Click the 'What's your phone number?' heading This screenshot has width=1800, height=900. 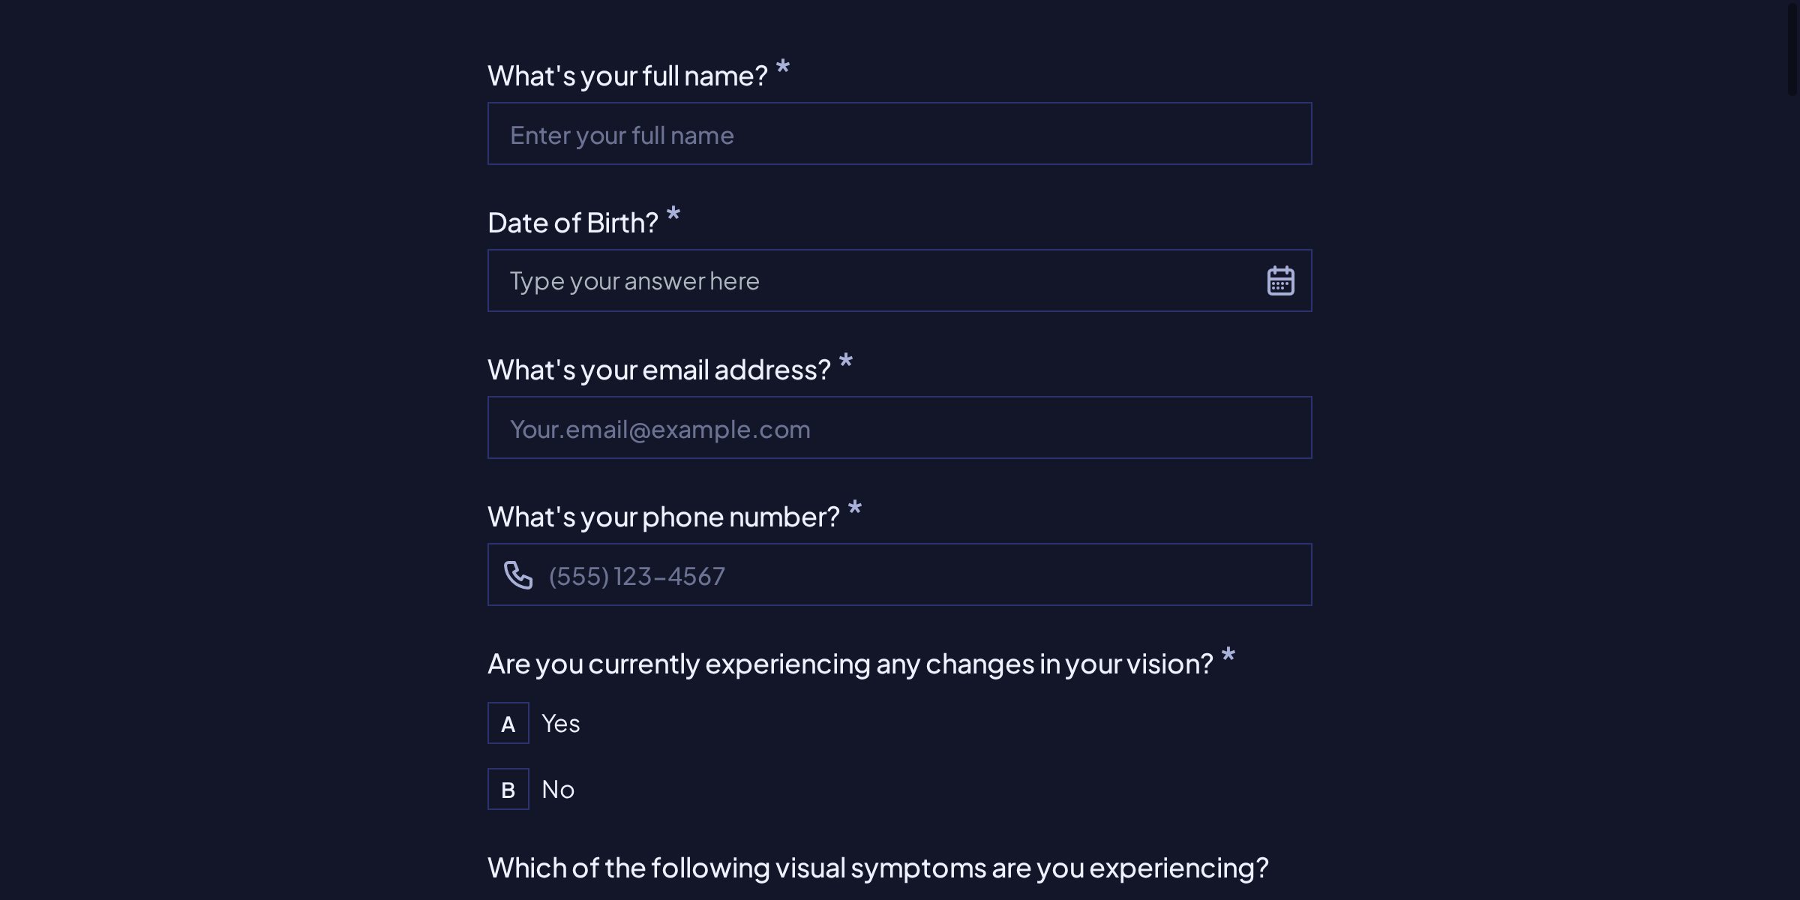(x=664, y=516)
